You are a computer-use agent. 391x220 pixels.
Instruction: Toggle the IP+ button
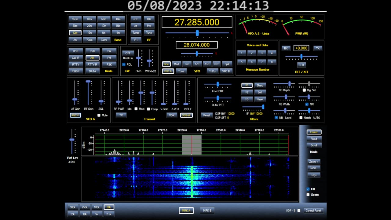click(136, 40)
